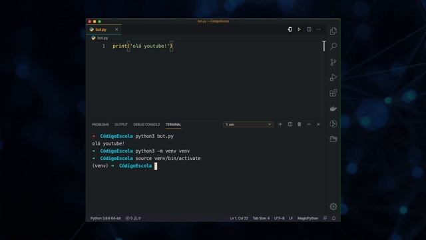
Task: Click the feedback icon in the status bar
Action: pyautogui.click(x=325, y=218)
